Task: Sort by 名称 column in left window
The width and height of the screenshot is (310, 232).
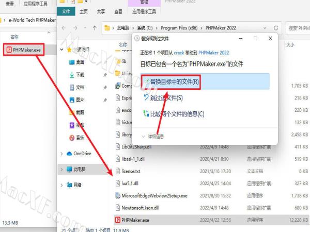Action: (14, 37)
